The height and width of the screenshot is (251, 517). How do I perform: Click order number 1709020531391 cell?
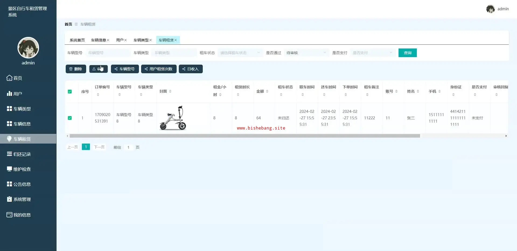tap(102, 118)
